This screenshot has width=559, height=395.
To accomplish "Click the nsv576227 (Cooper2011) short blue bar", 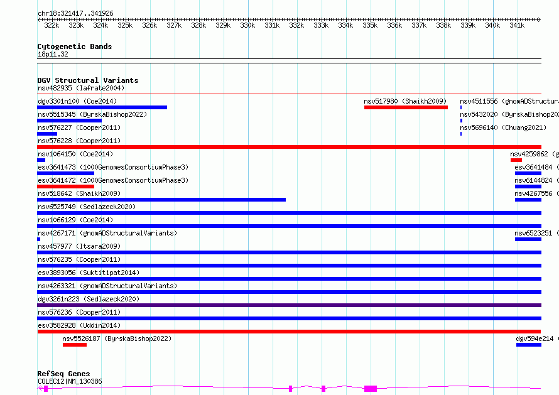I will [47, 134].
